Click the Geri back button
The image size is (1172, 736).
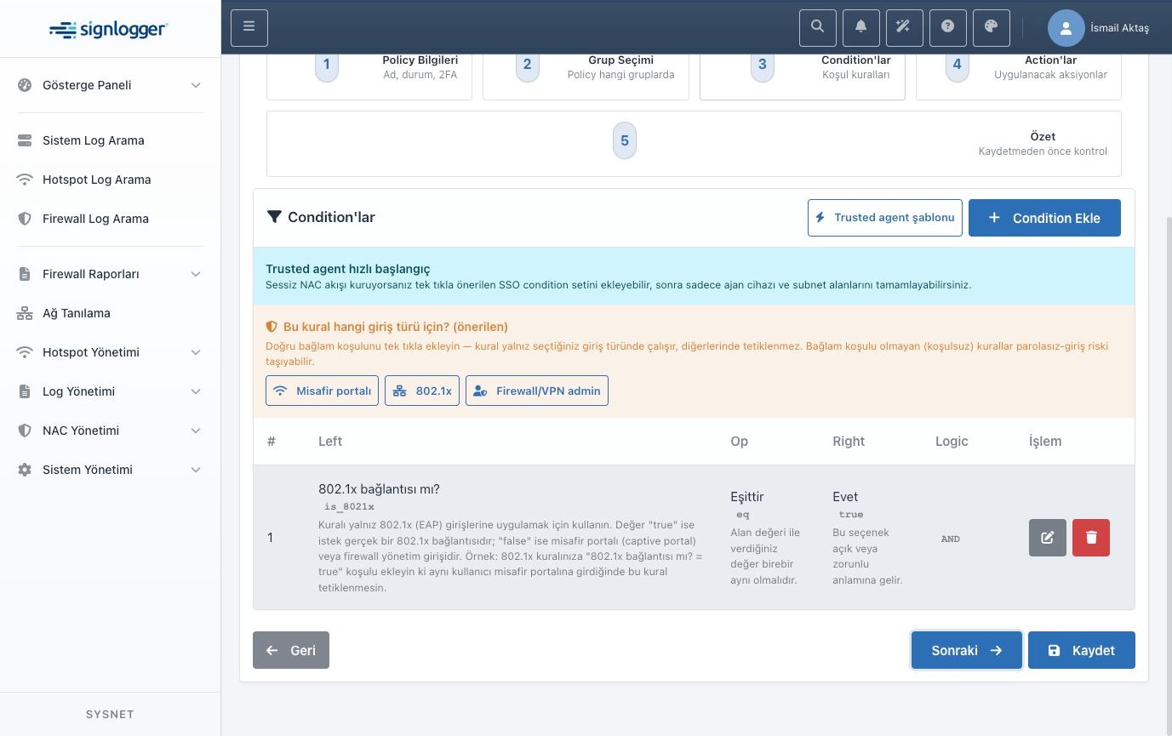click(x=291, y=650)
